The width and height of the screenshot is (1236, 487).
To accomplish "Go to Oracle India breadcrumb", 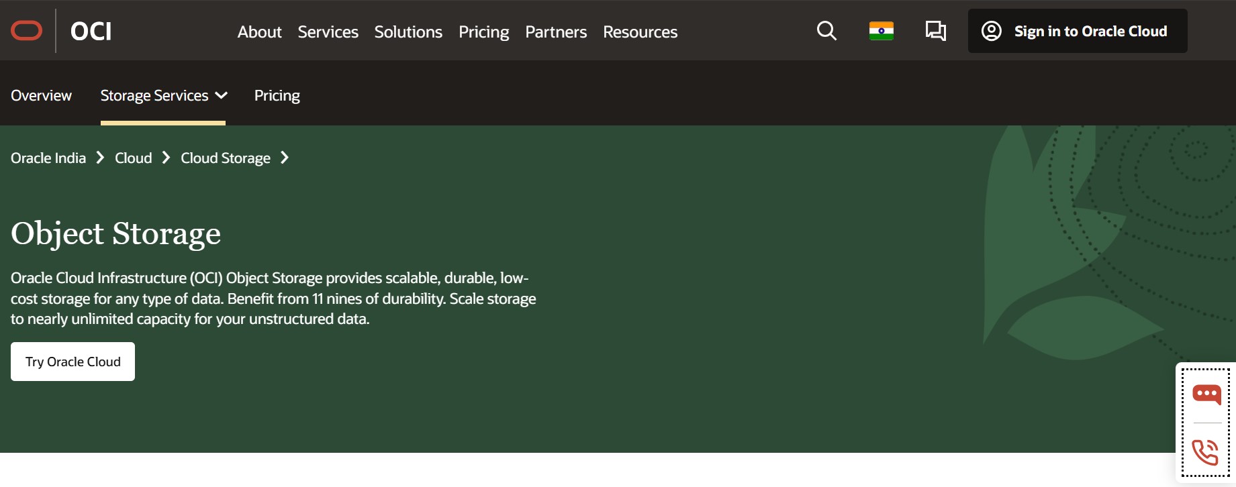I will [48, 158].
